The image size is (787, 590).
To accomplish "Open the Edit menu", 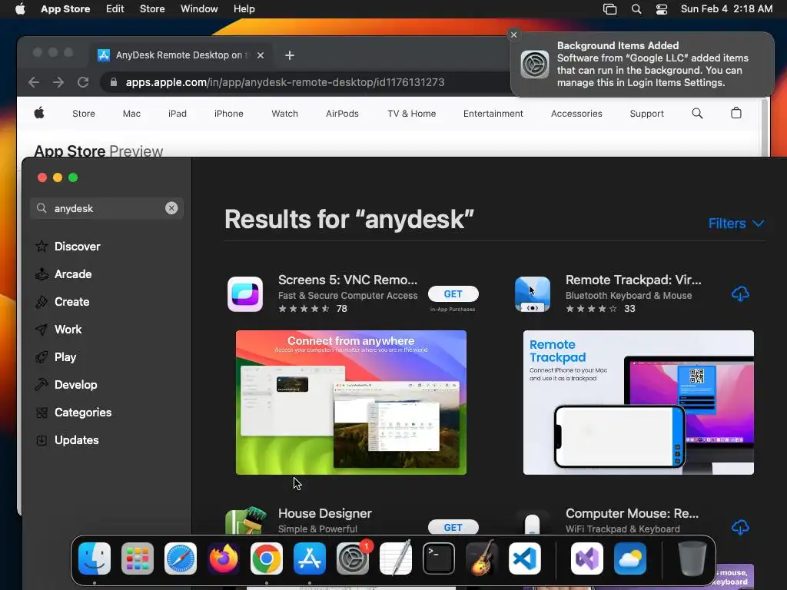I will 115,9.
